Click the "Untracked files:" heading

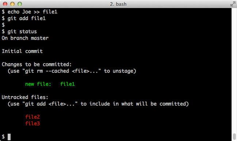[25, 97]
